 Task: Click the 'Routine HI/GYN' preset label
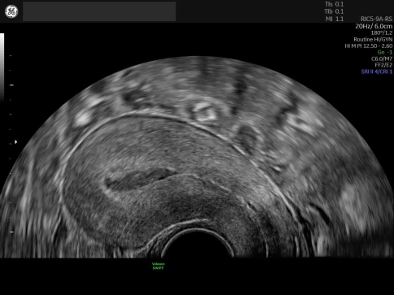[x=373, y=39]
